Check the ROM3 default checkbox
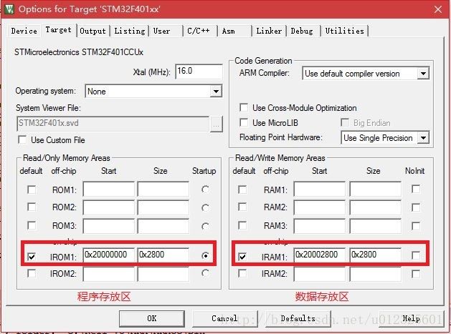This screenshot has width=451, height=334. coord(32,225)
